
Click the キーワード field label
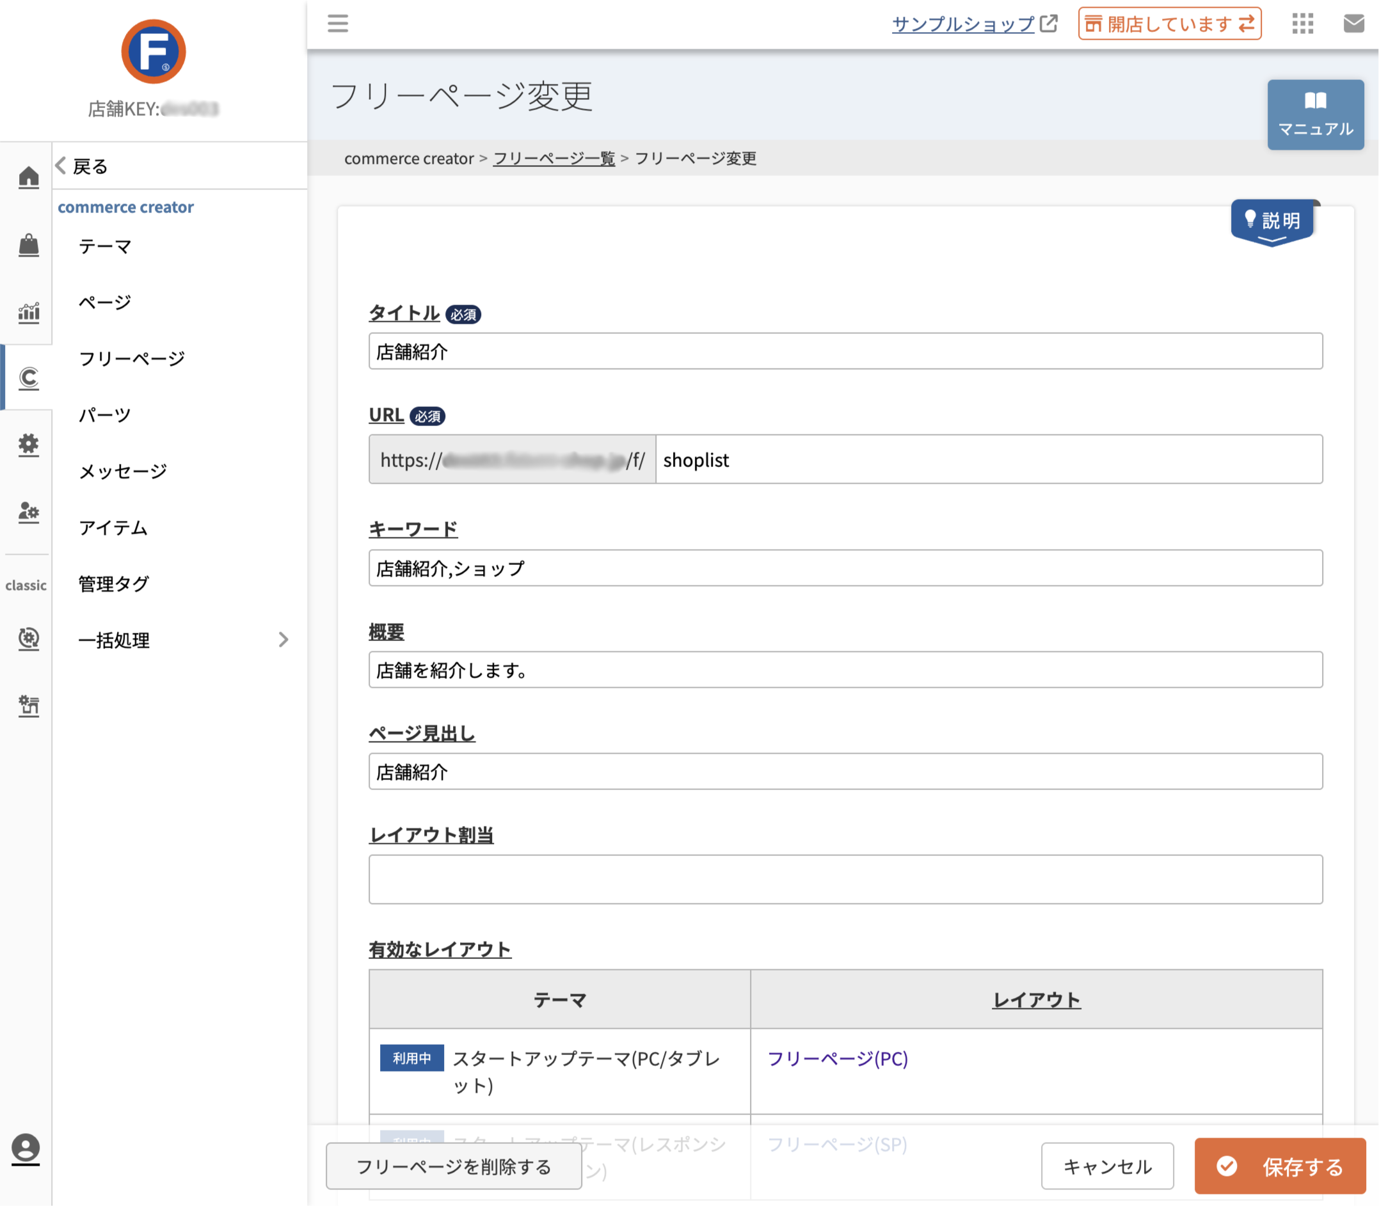pos(413,530)
